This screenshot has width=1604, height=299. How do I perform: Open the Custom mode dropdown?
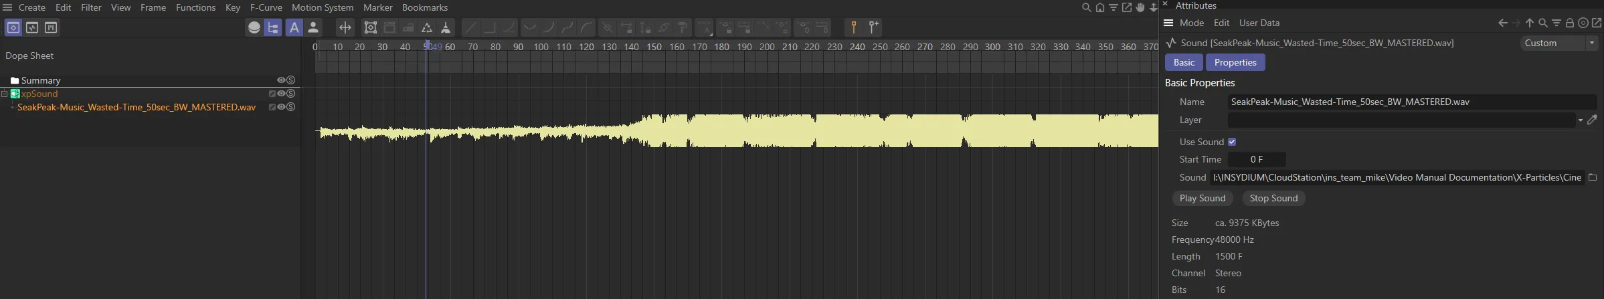coord(1559,43)
